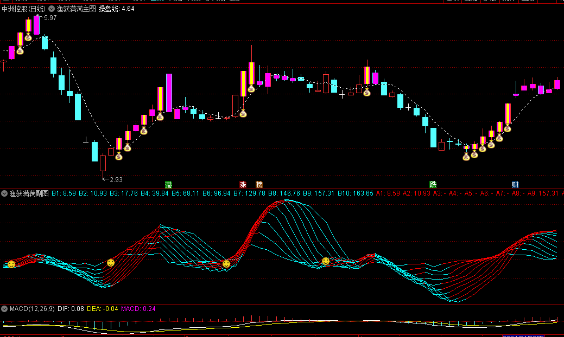Click the 跌 event marker icon
This screenshot has height=337, width=564.
pos(433,185)
